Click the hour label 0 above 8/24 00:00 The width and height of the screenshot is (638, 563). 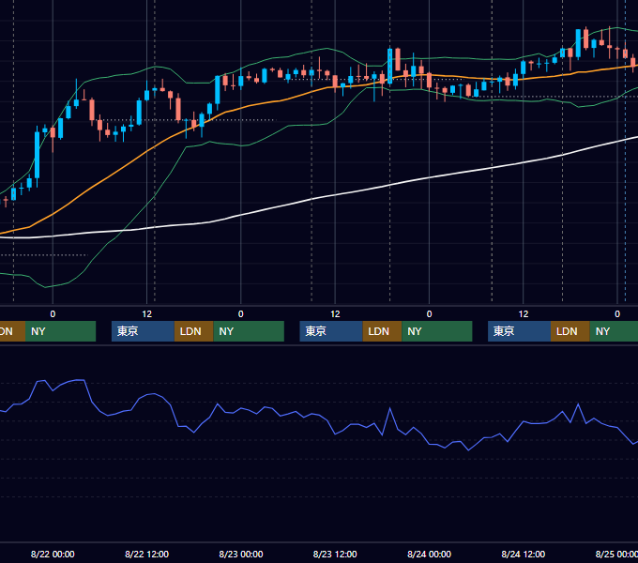[x=430, y=314]
